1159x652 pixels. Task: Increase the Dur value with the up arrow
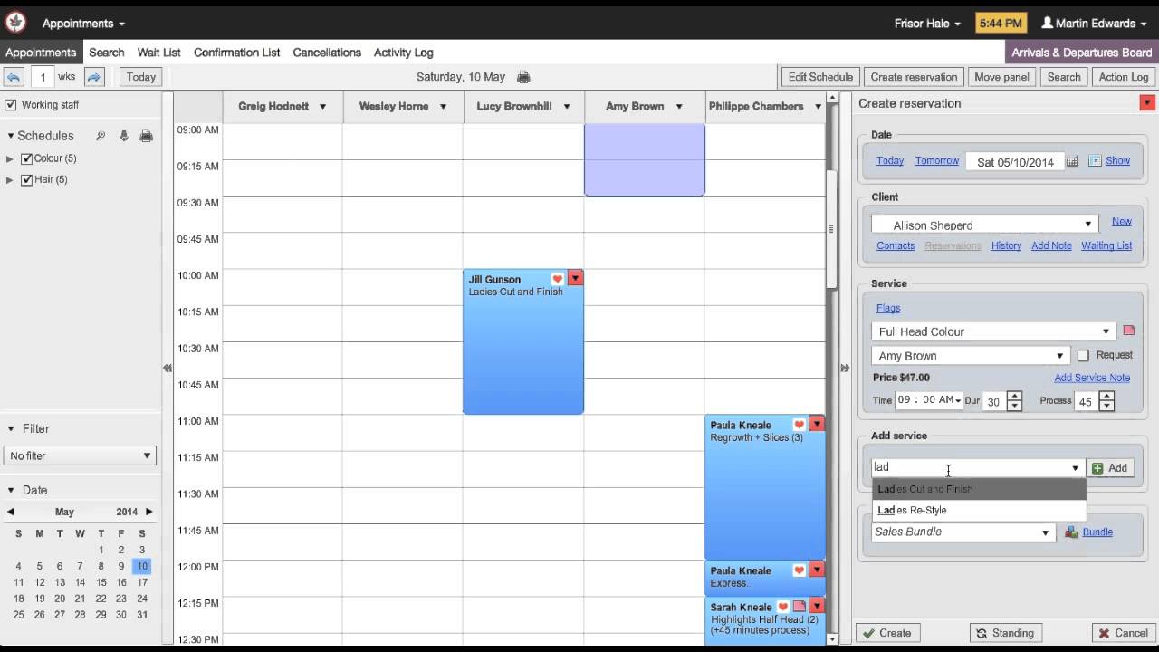pyautogui.click(x=1015, y=396)
